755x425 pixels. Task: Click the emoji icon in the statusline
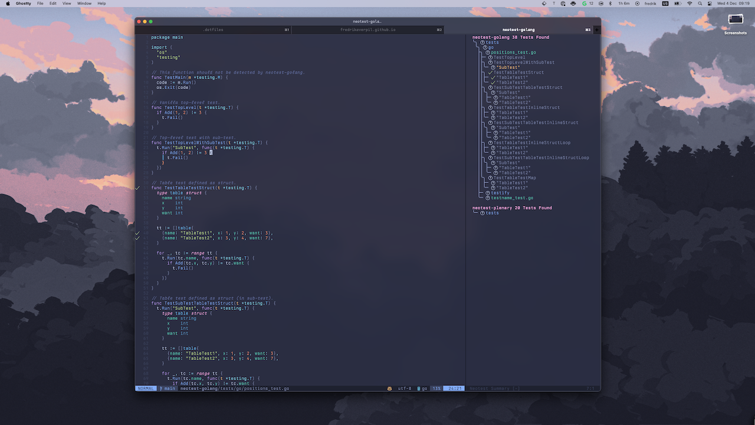(389, 388)
